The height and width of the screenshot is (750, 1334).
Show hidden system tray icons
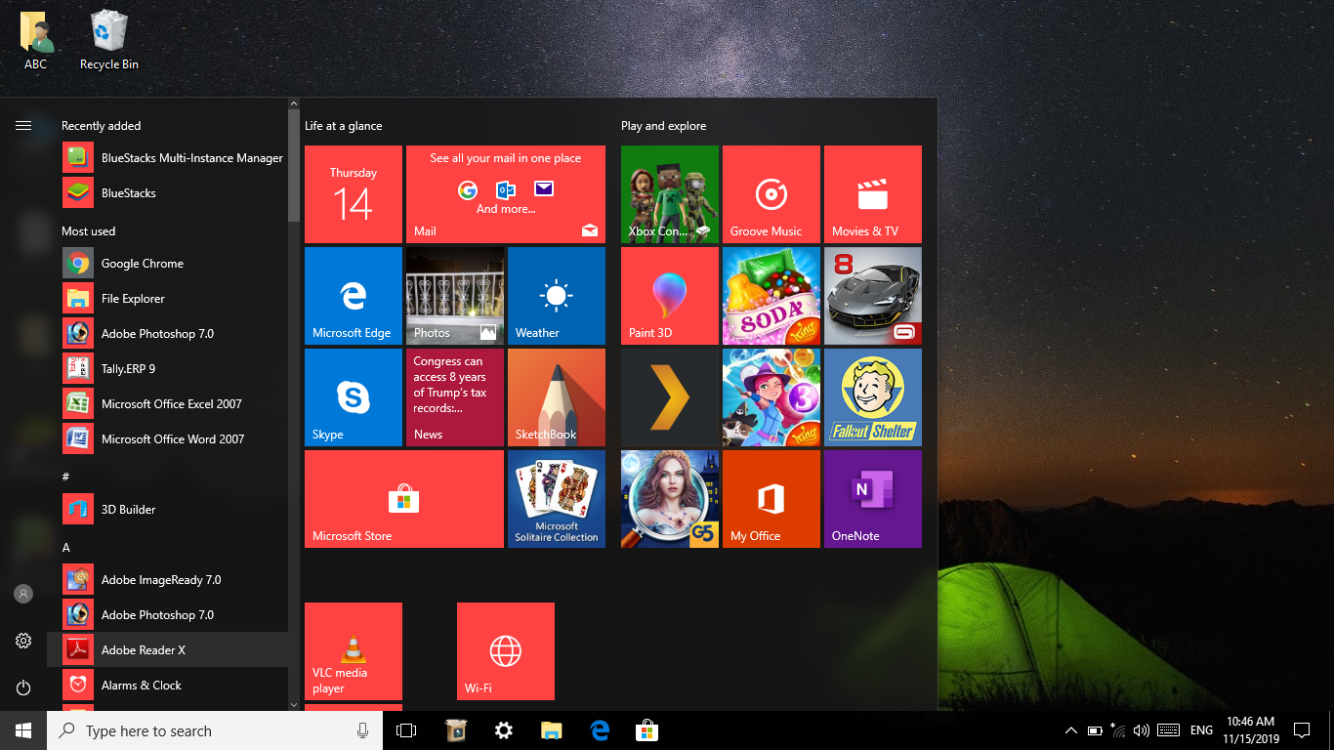[1071, 730]
